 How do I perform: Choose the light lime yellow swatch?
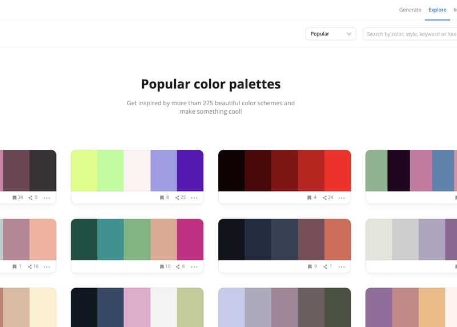(x=84, y=170)
